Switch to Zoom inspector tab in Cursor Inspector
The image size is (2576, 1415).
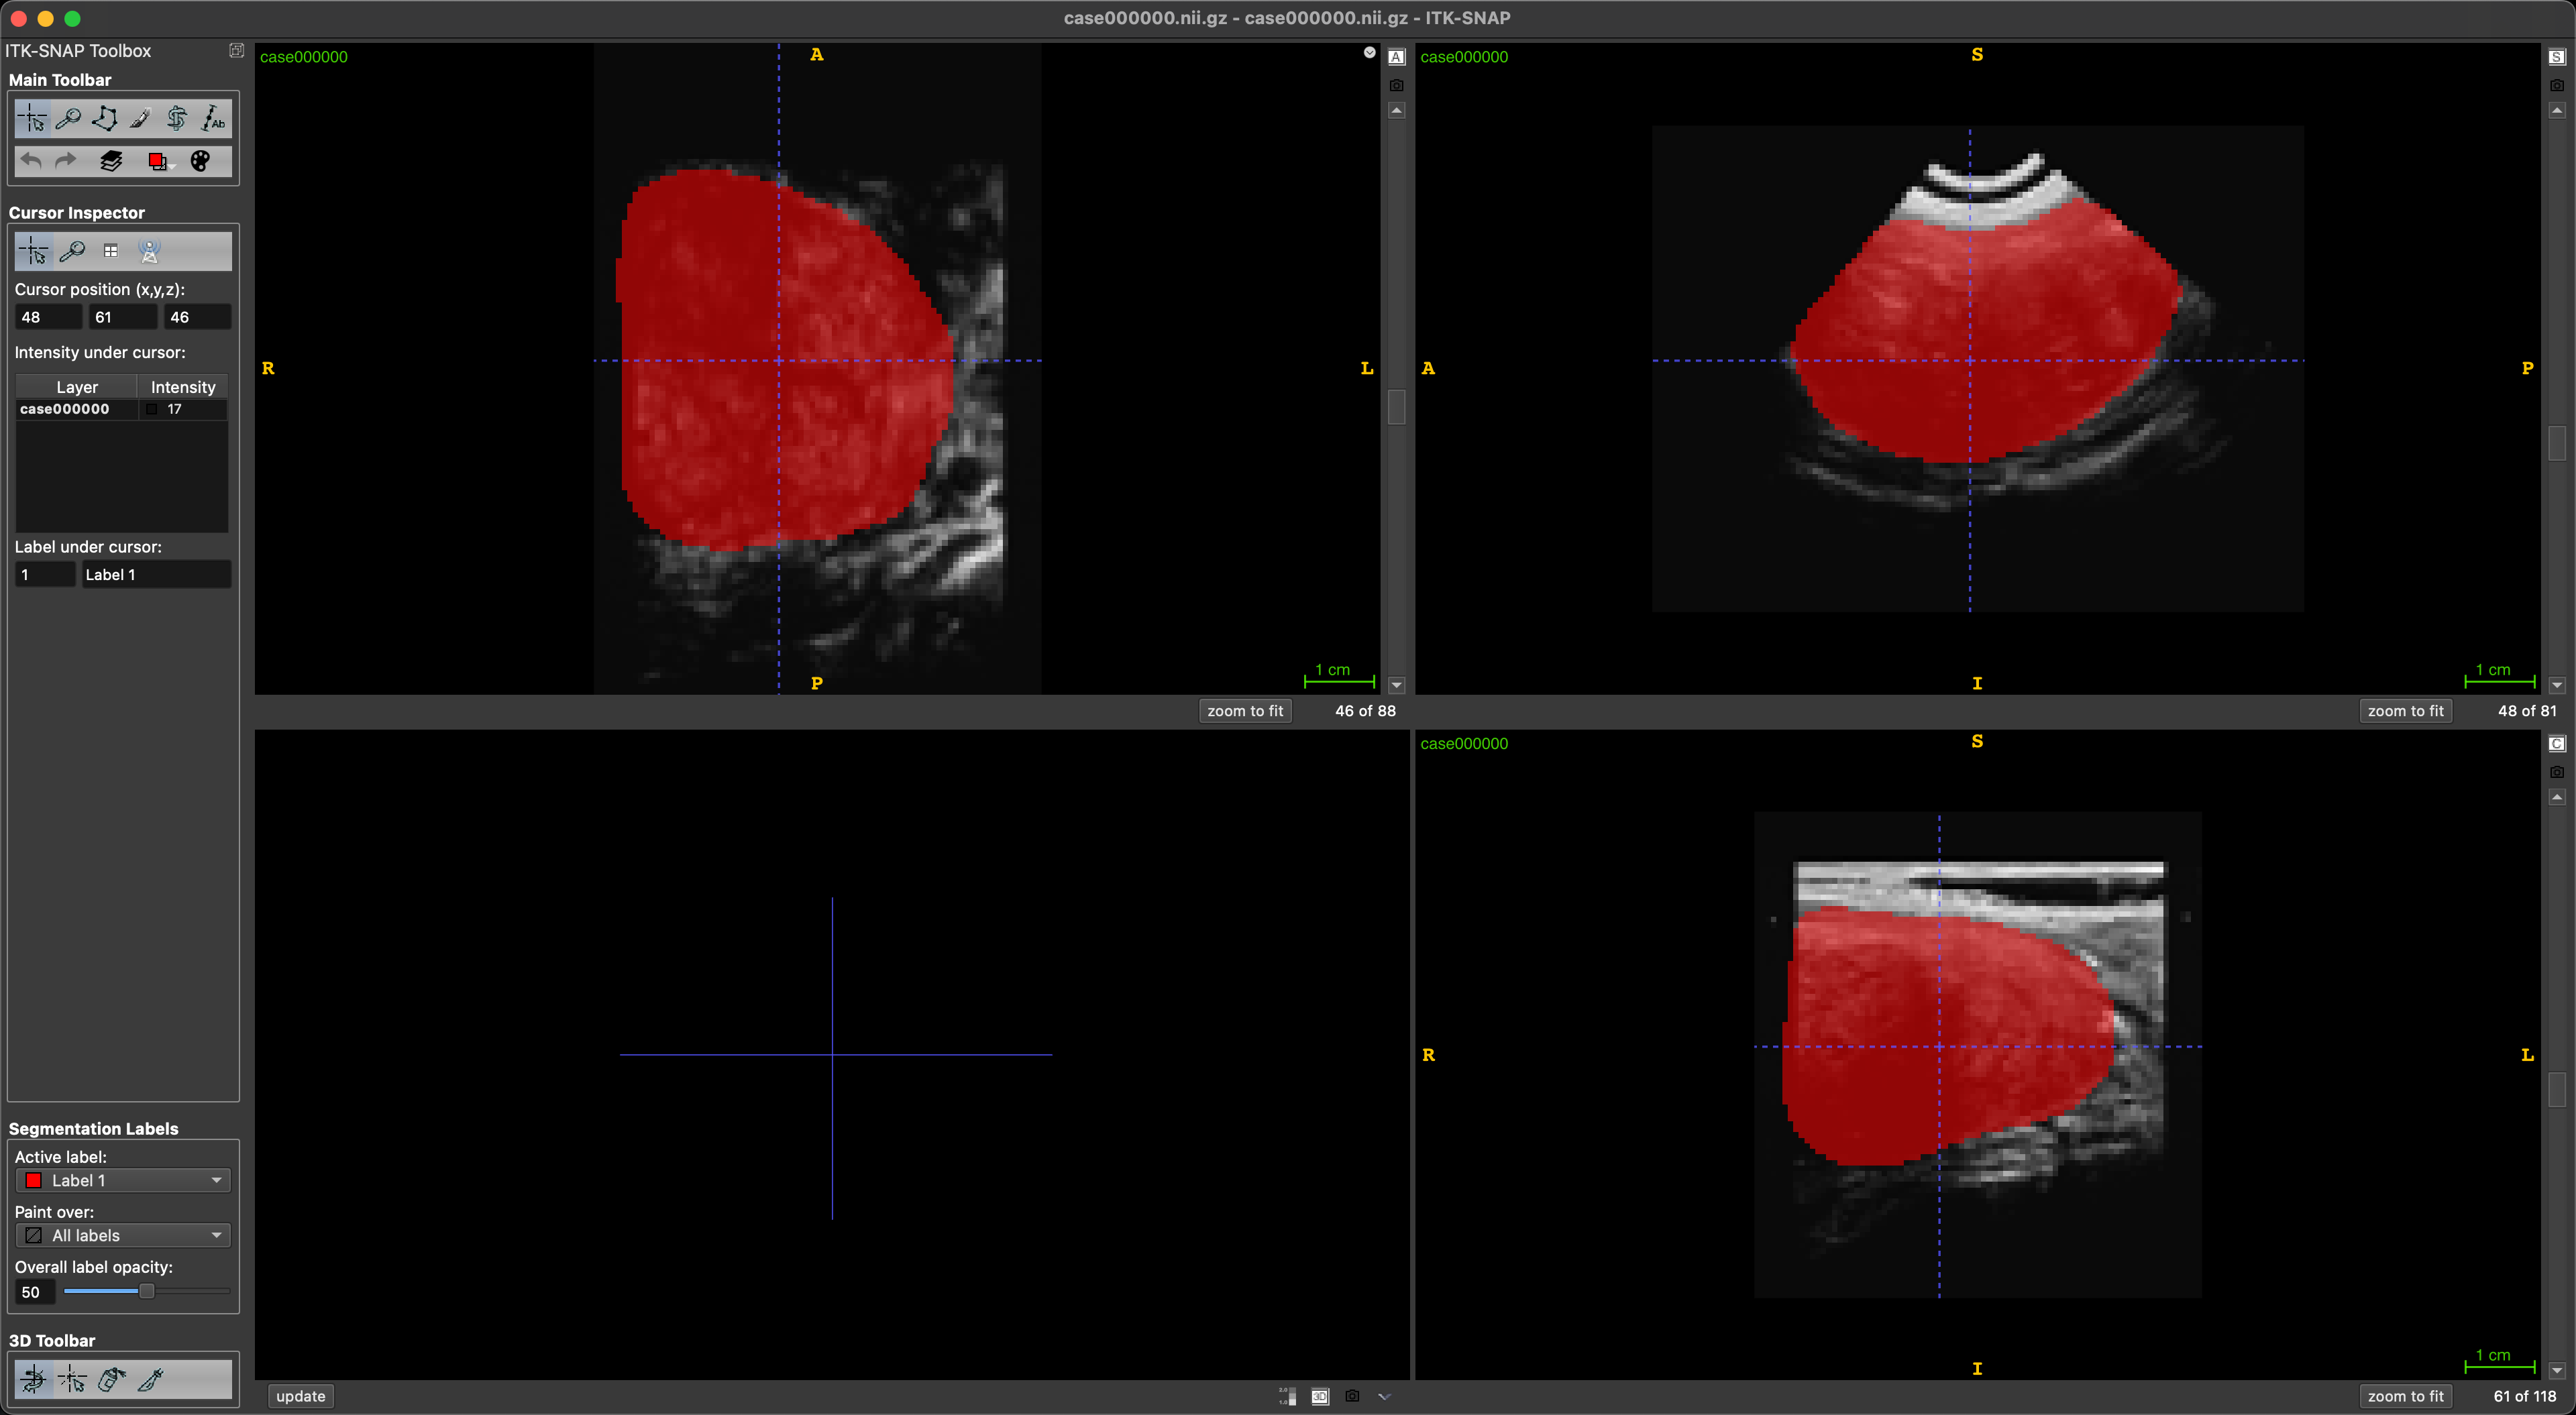pos(72,251)
